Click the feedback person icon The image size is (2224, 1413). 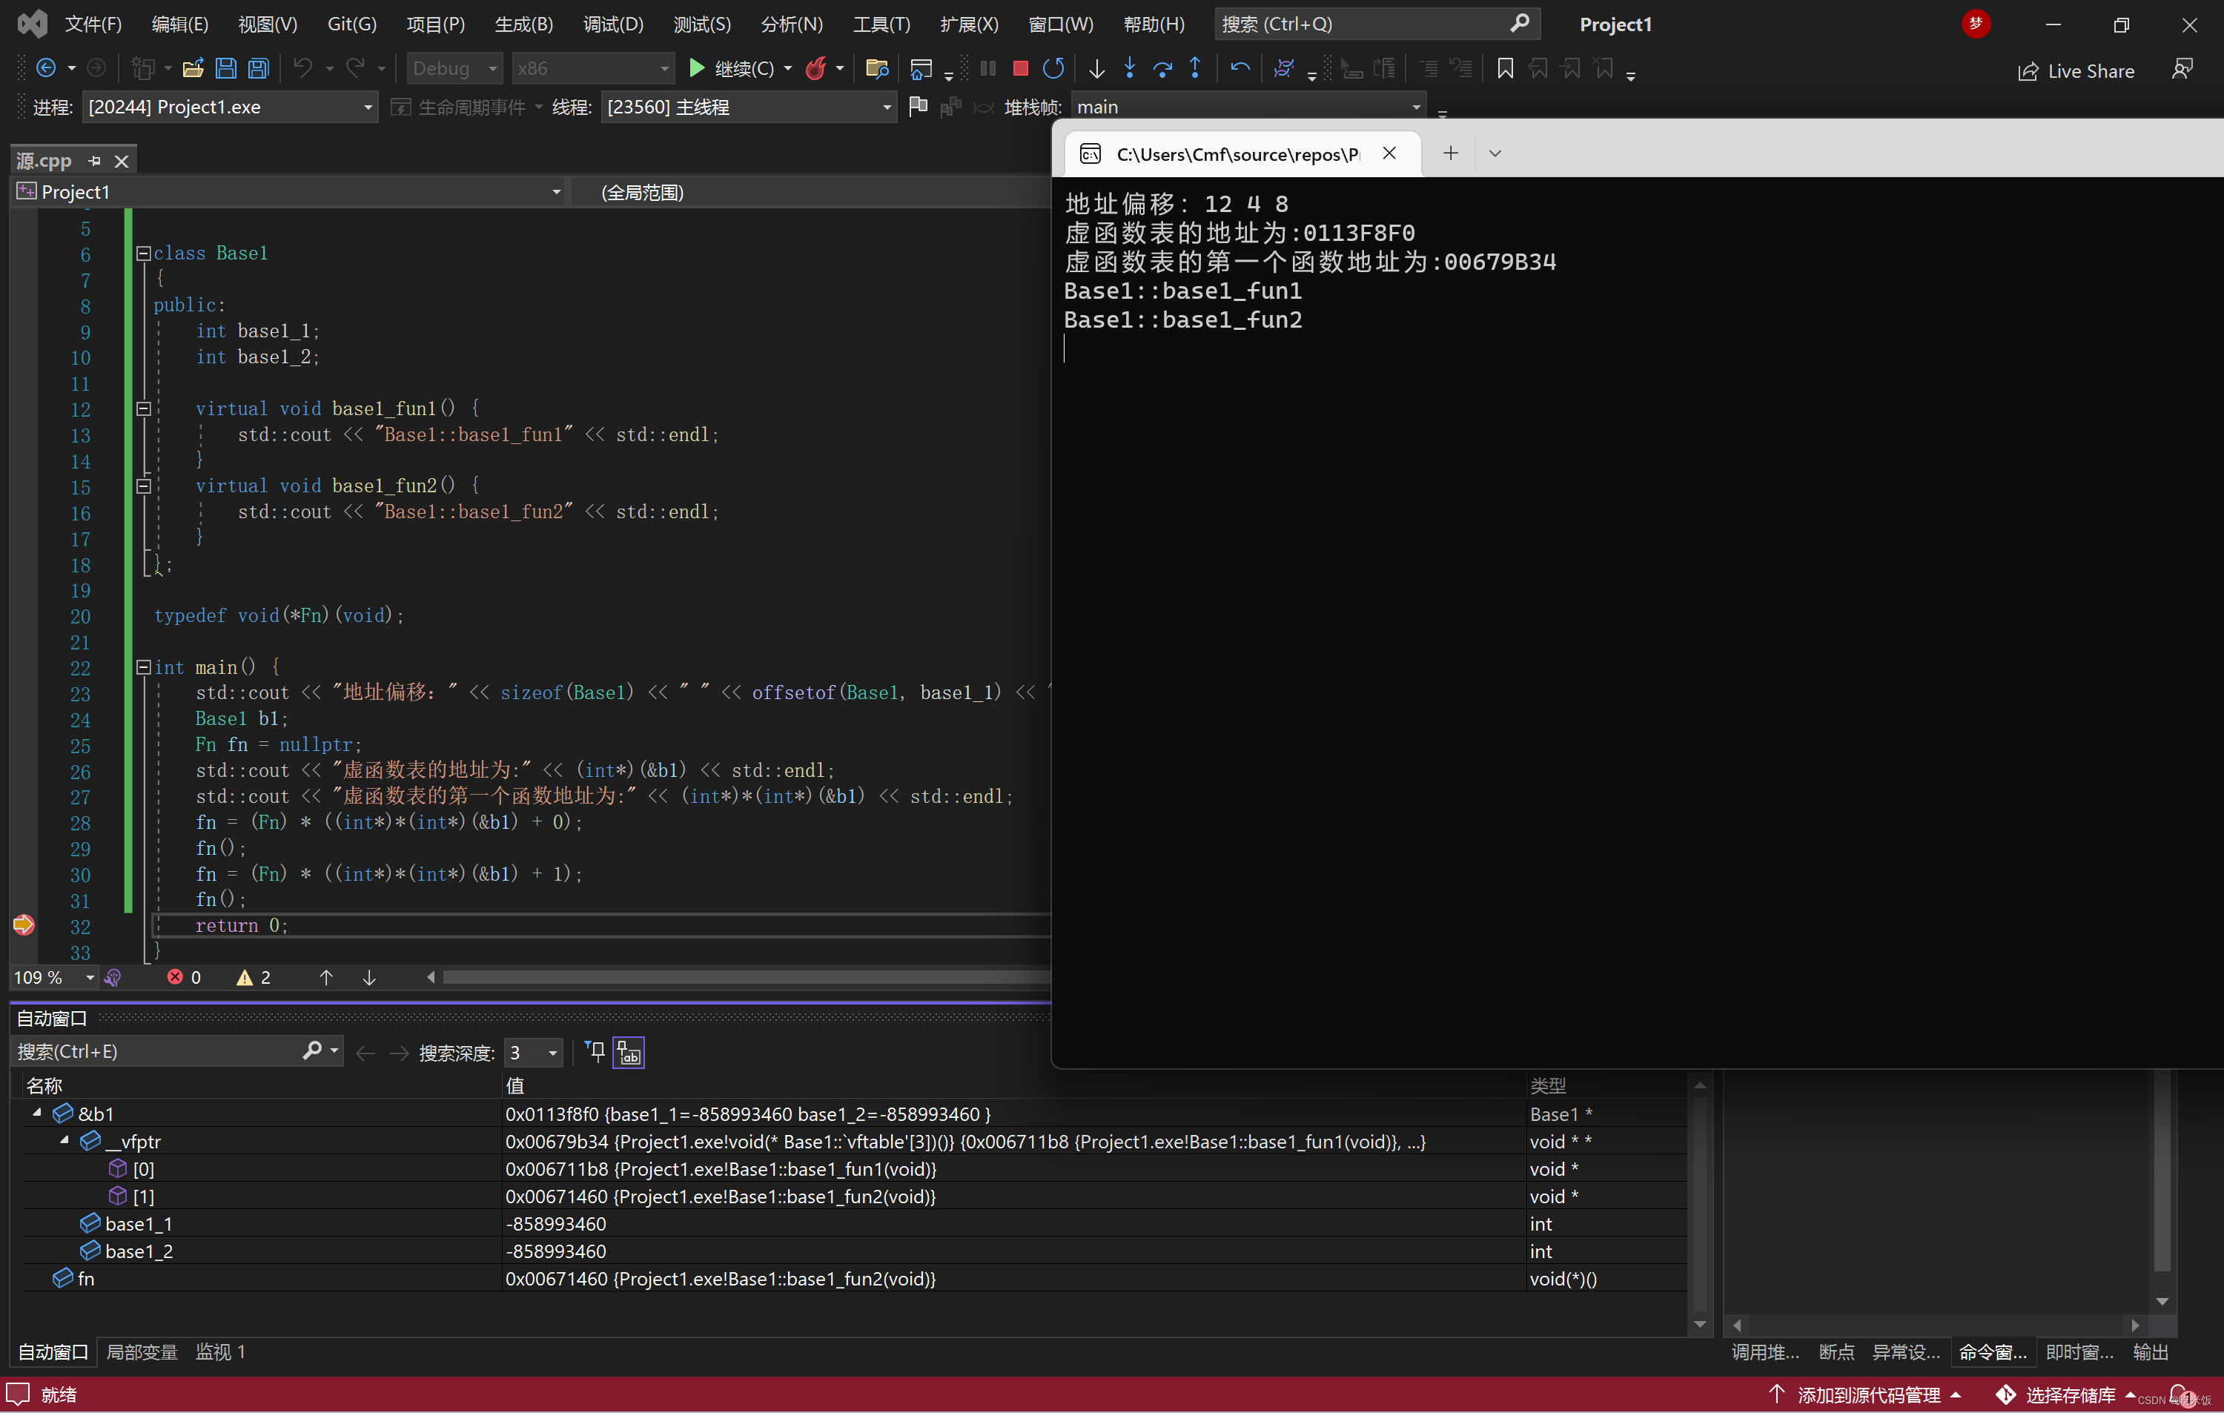pos(2182,69)
